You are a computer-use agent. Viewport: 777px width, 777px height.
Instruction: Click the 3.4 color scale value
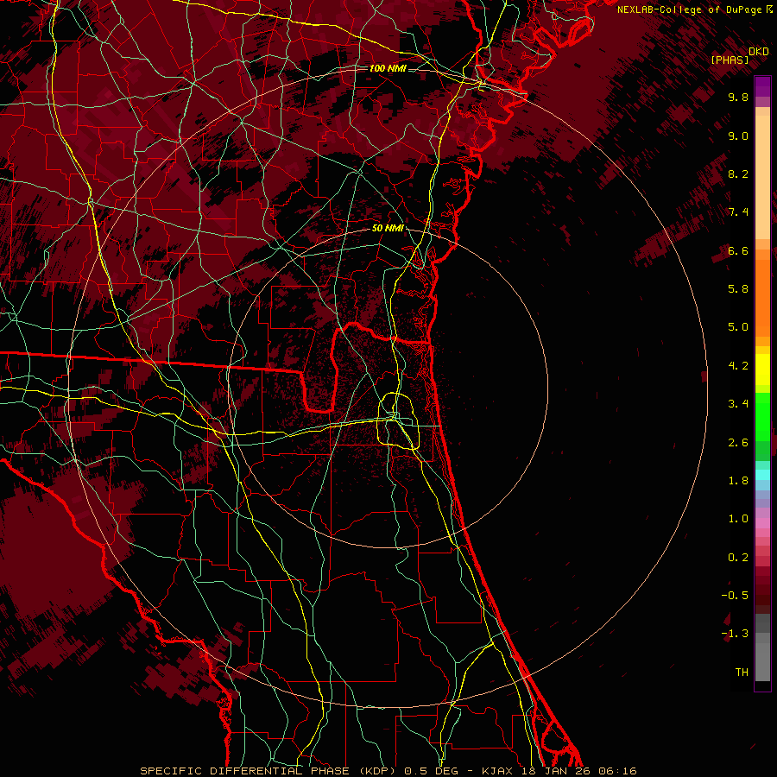[738, 404]
